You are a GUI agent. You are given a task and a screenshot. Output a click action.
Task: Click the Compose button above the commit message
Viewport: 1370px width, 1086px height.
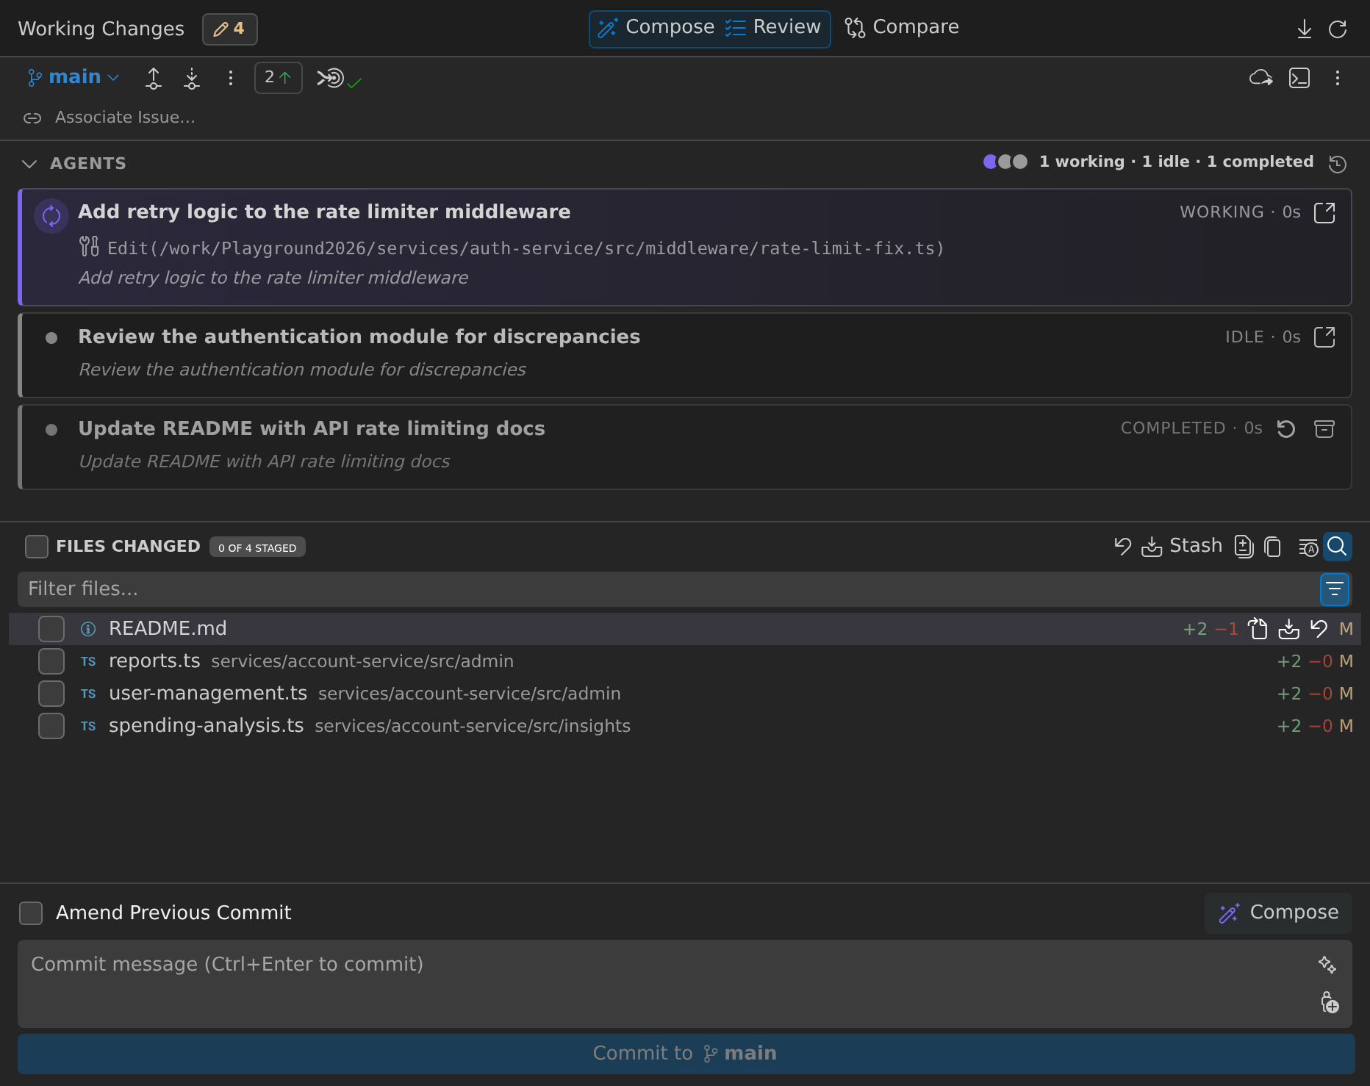point(1279,913)
